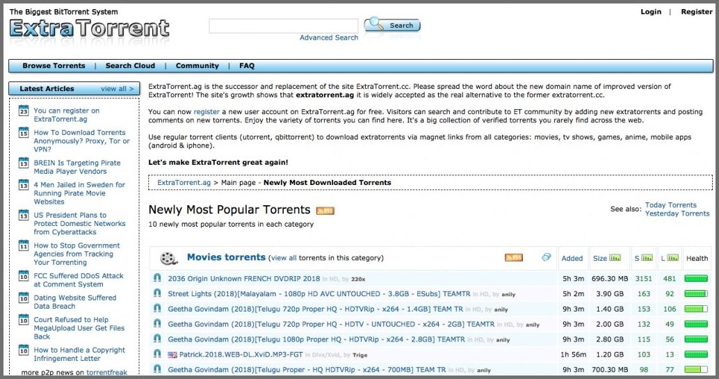Open the Movies torrents RSS feed icon
The width and height of the screenshot is (719, 379).
coord(514,257)
